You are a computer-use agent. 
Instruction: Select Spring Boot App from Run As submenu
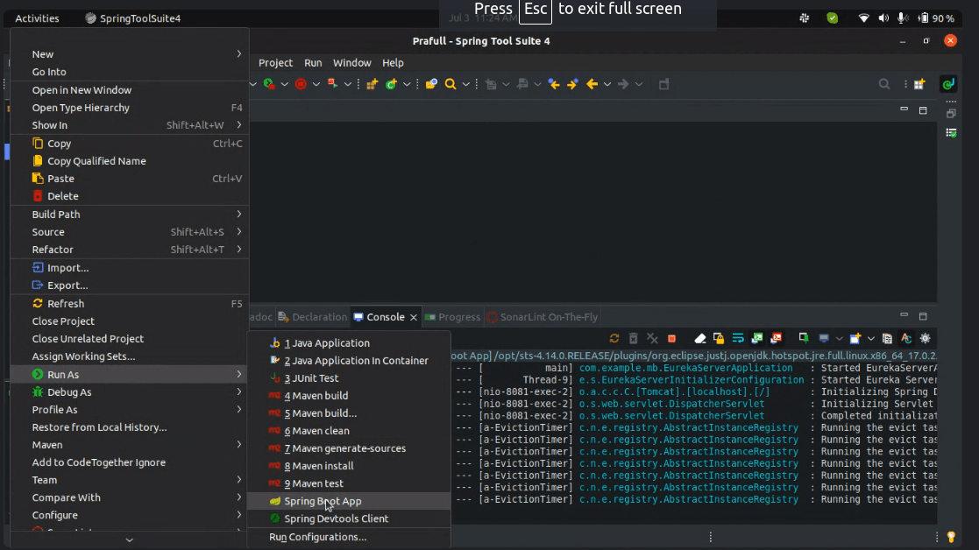coord(323,501)
